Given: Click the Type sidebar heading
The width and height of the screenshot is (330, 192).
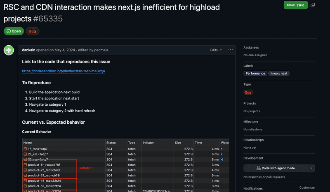Looking at the screenshot, I should [247, 84].
